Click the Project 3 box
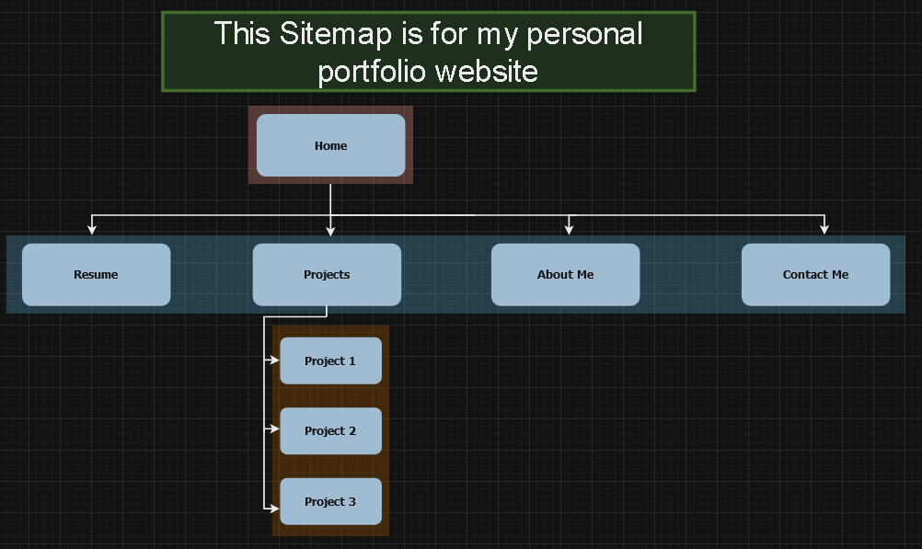The image size is (922, 549). pyautogui.click(x=330, y=501)
